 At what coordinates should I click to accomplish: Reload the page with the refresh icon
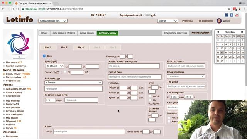13,9
